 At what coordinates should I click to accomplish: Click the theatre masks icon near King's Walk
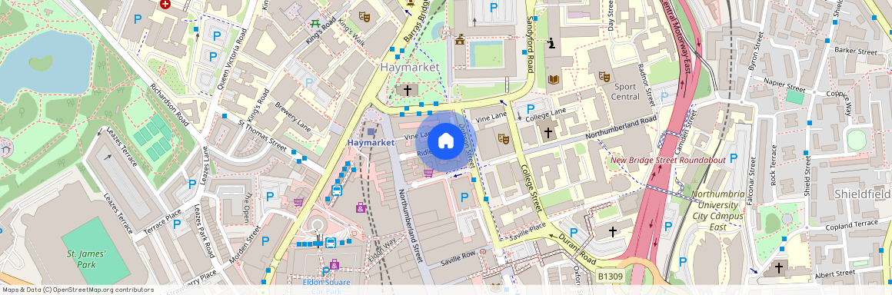(x=364, y=16)
